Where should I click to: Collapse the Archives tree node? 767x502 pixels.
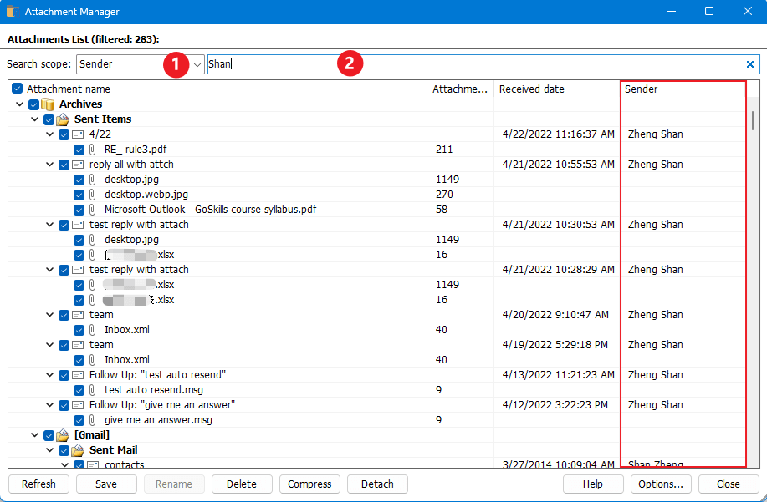[19, 104]
